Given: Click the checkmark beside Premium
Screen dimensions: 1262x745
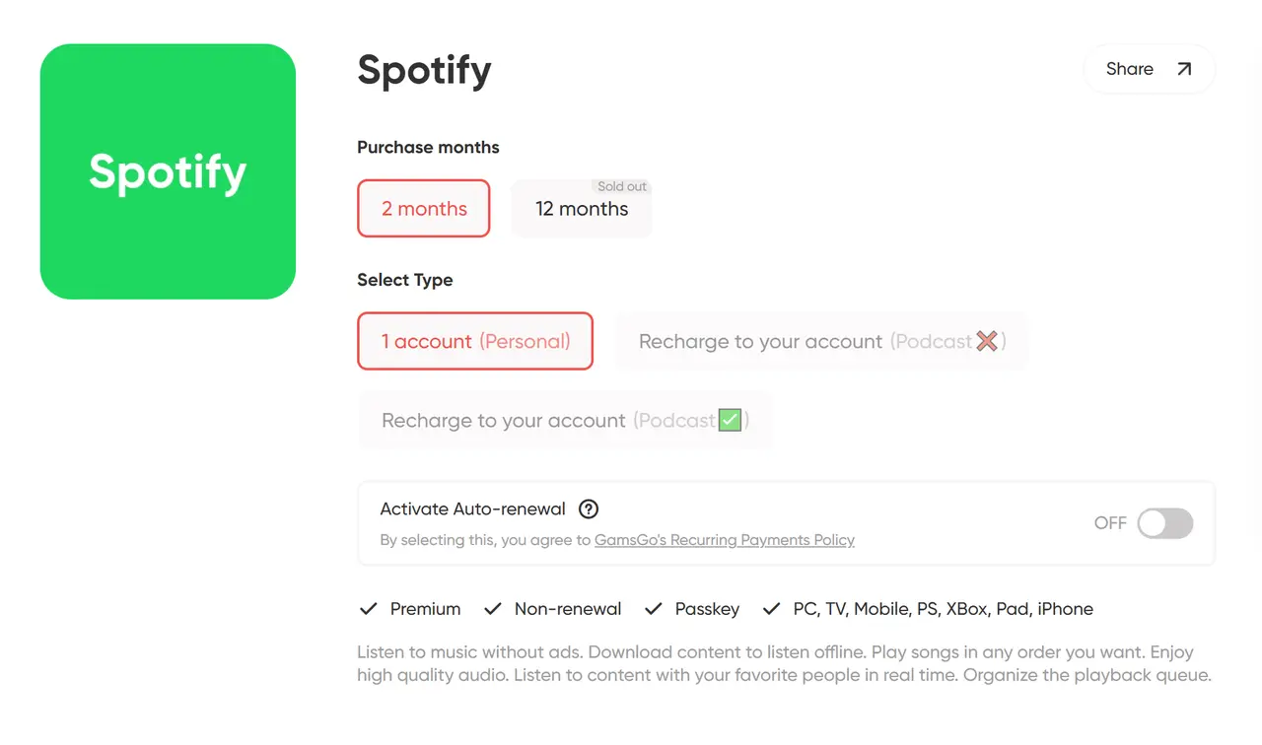Looking at the screenshot, I should (x=368, y=609).
